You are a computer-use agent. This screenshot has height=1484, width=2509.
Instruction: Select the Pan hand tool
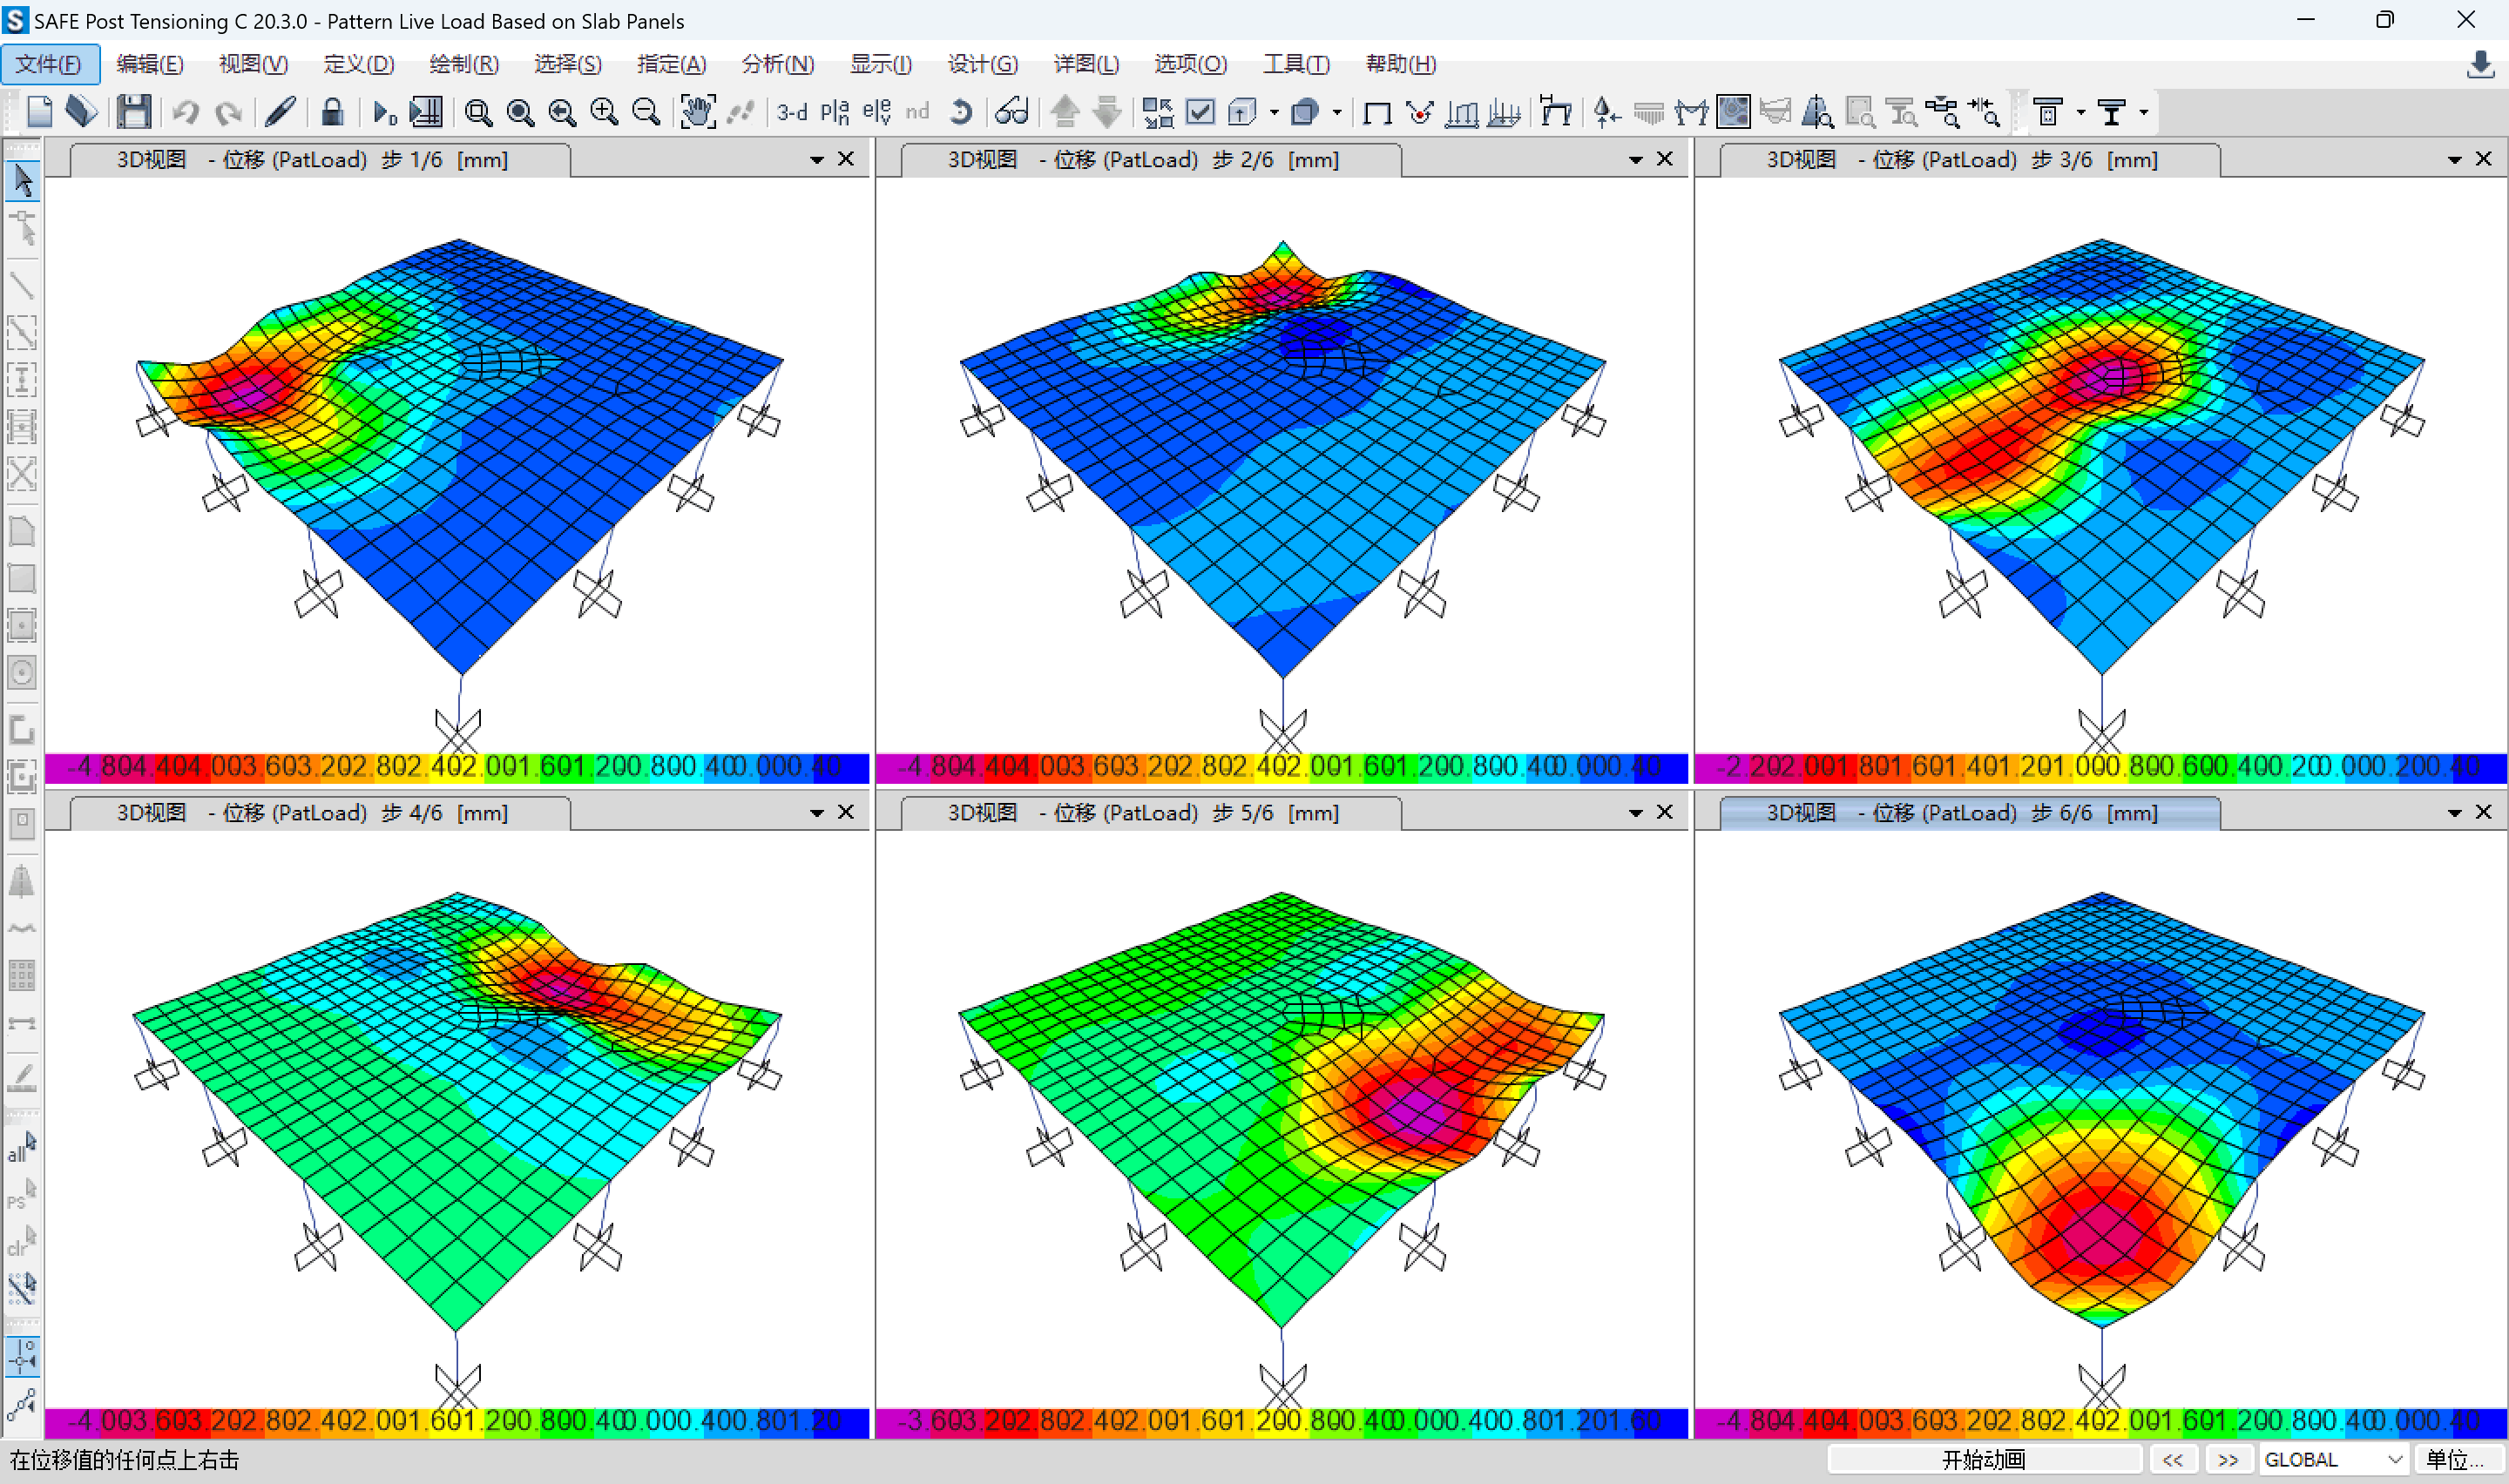(x=697, y=112)
